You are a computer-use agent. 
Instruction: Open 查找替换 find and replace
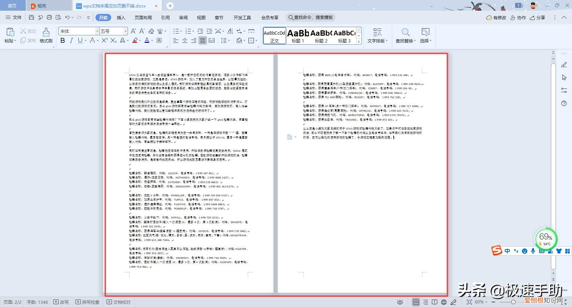click(405, 36)
